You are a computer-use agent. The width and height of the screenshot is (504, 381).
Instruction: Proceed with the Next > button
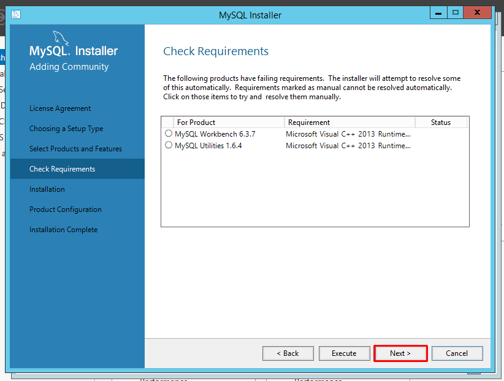click(400, 353)
